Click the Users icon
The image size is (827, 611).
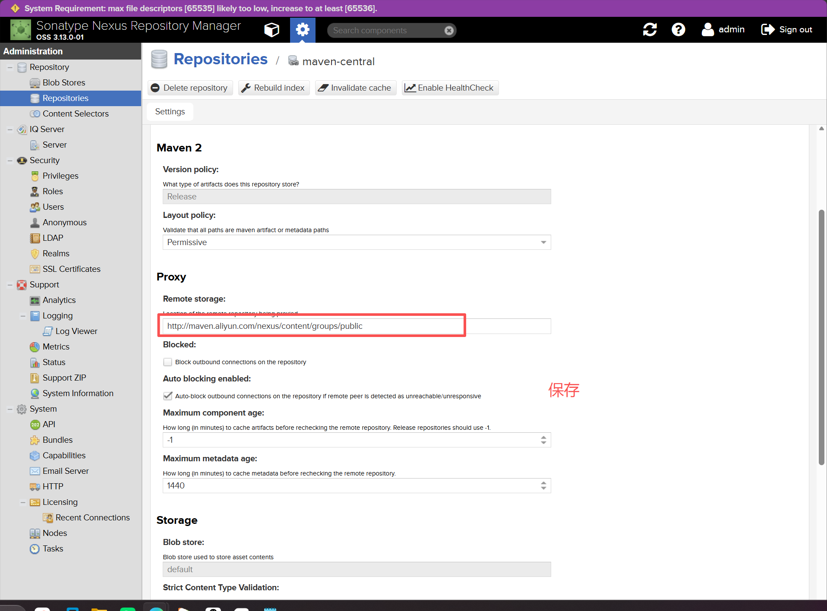(35, 207)
